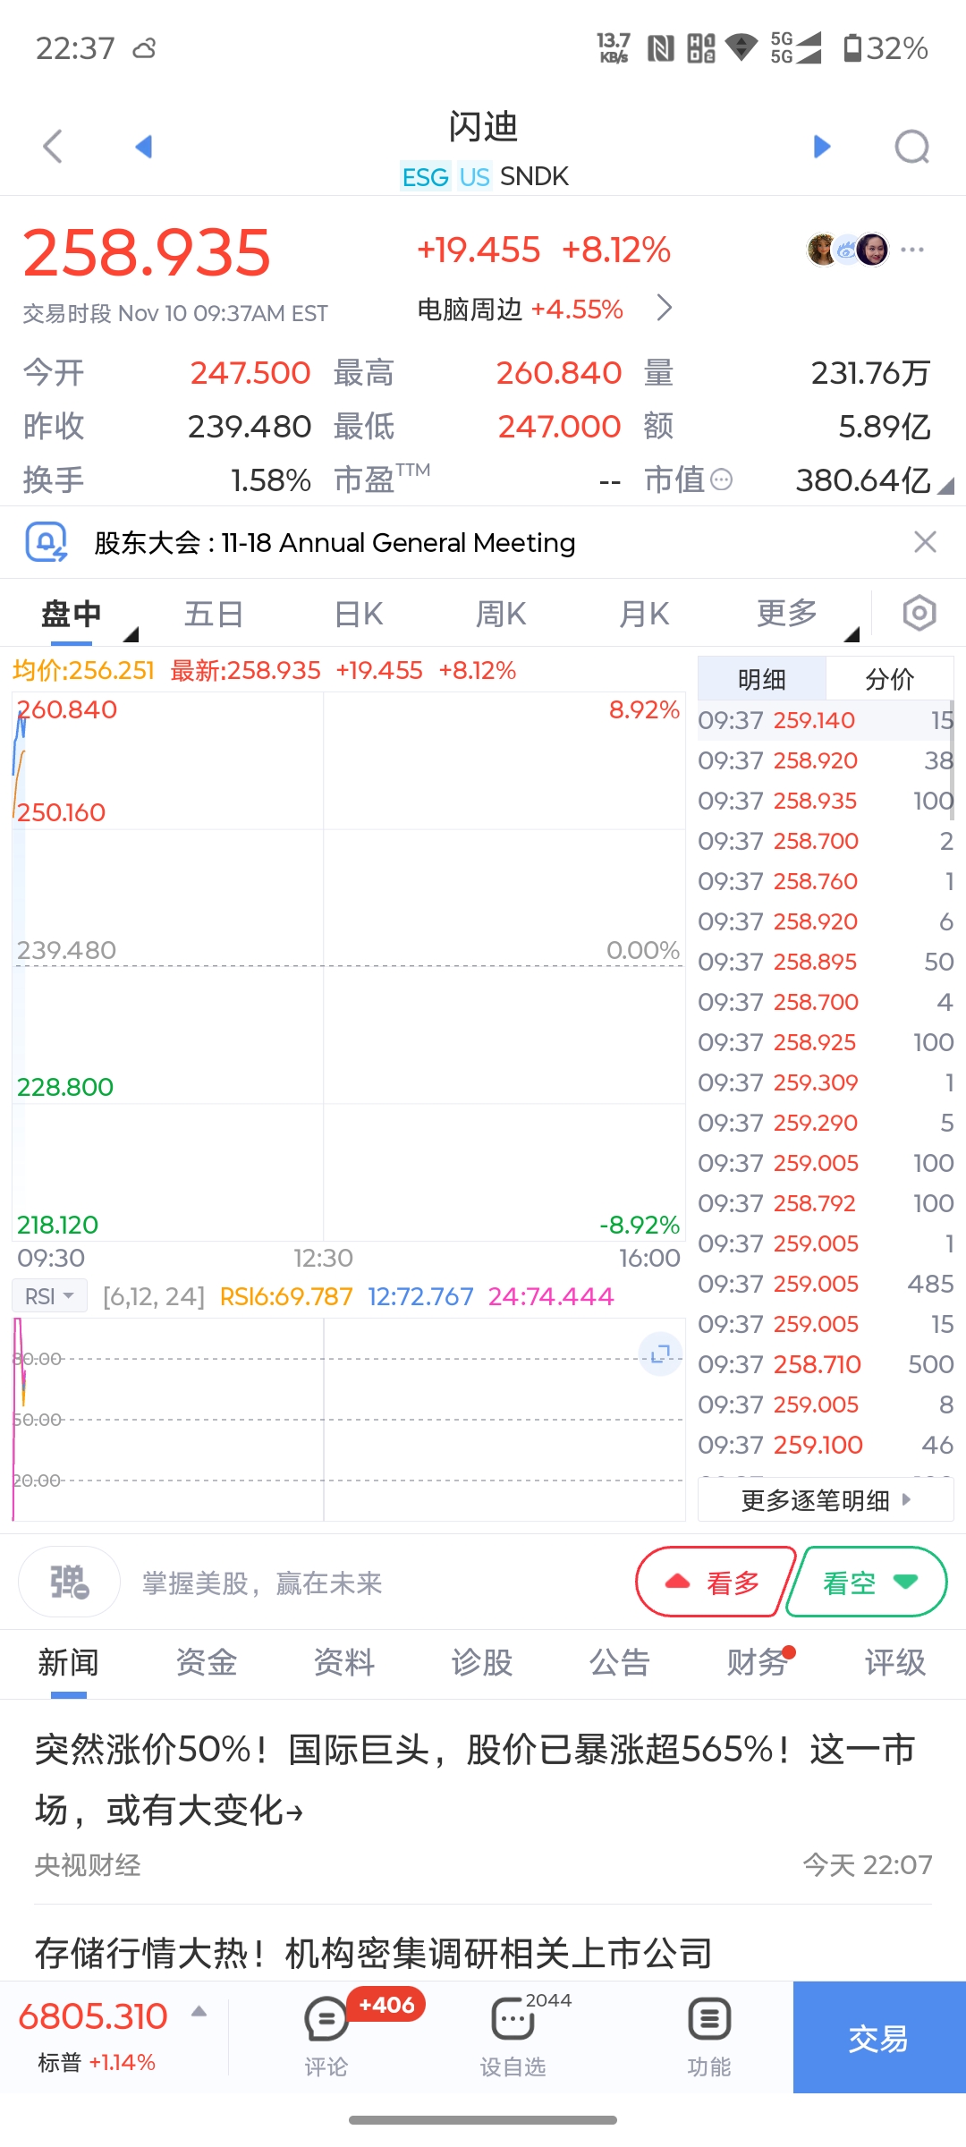Open chart settings hexagon icon
The image size is (966, 2147).
[919, 614]
